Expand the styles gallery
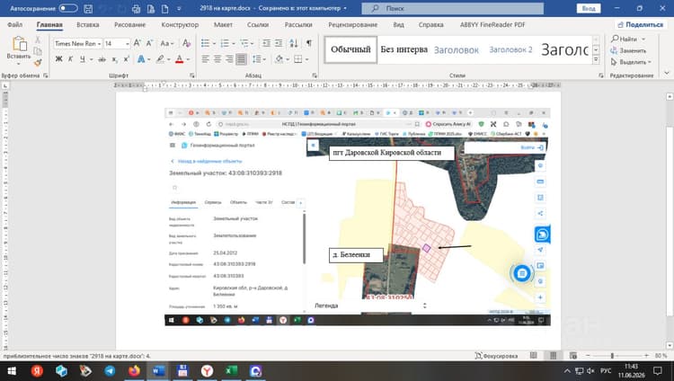Screen dimensions: 674x381 (x=596, y=60)
